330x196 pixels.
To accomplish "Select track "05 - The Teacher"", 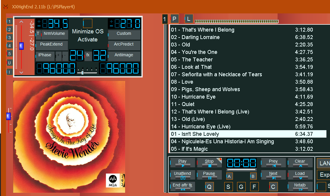I will click(248, 60).
